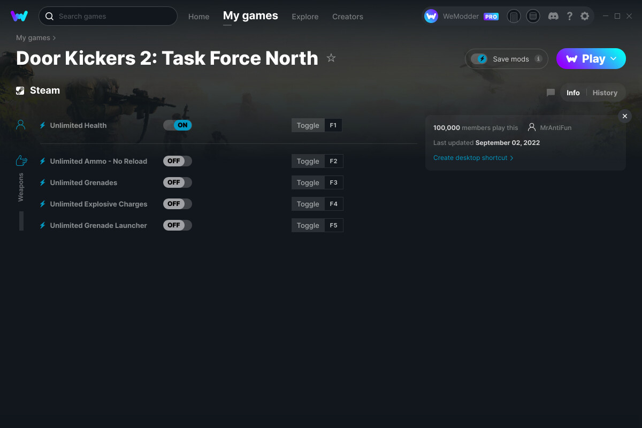
Task: Open the My games tab
Action: click(x=250, y=16)
